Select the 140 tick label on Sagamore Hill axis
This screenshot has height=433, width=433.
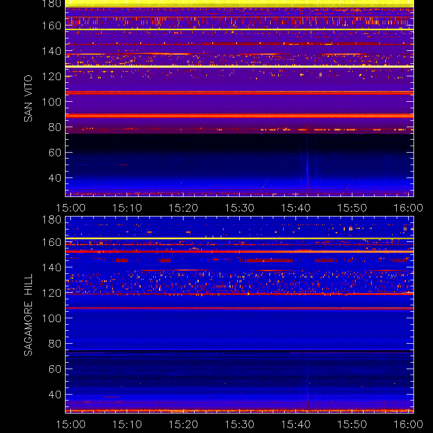click(51, 267)
